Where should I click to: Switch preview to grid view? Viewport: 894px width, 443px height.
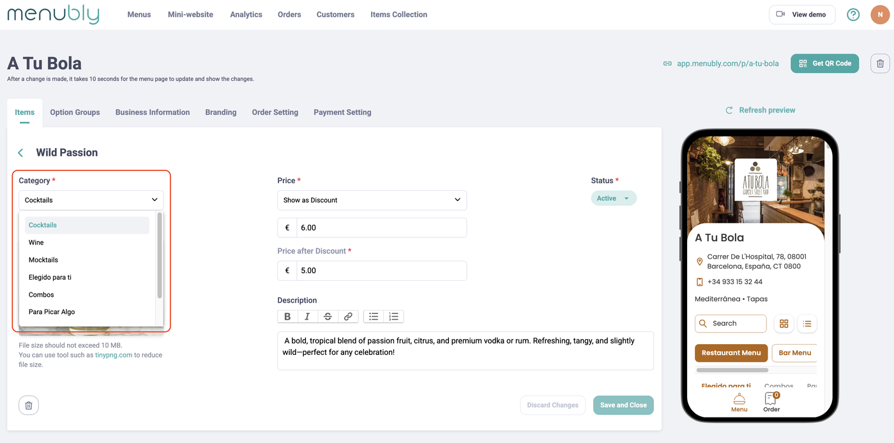click(784, 324)
